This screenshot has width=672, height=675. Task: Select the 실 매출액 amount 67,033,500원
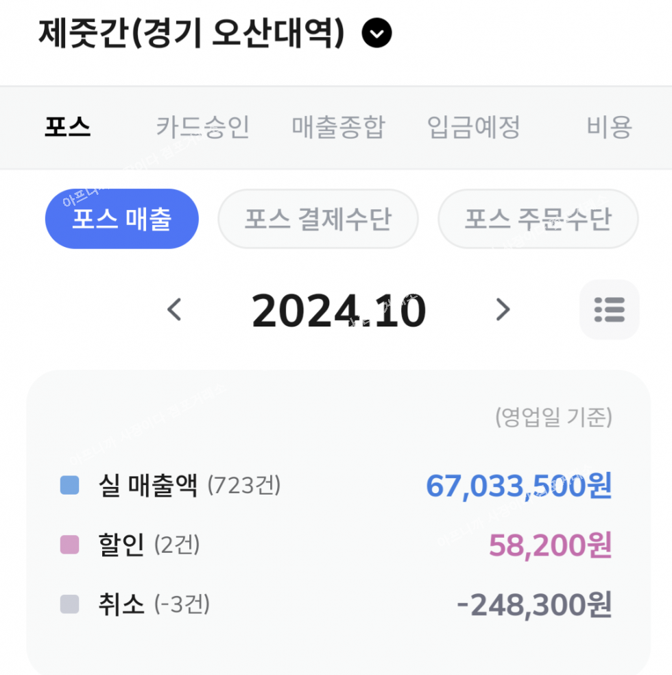[518, 486]
